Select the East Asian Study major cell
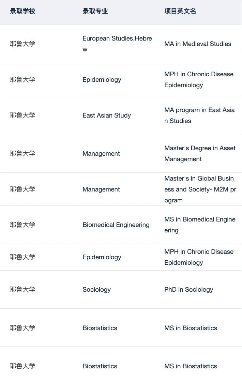The height and width of the screenshot is (383, 242). click(x=107, y=115)
